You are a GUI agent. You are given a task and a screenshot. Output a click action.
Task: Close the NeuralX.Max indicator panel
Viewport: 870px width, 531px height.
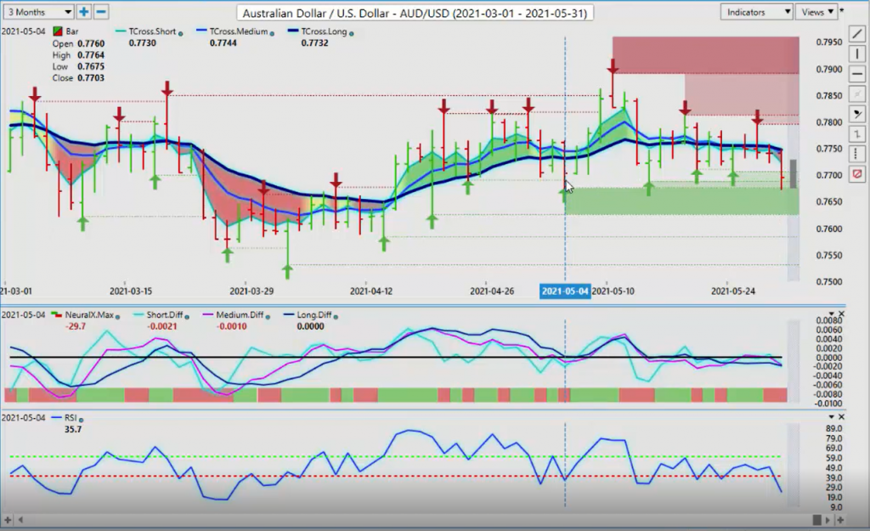[x=841, y=314]
